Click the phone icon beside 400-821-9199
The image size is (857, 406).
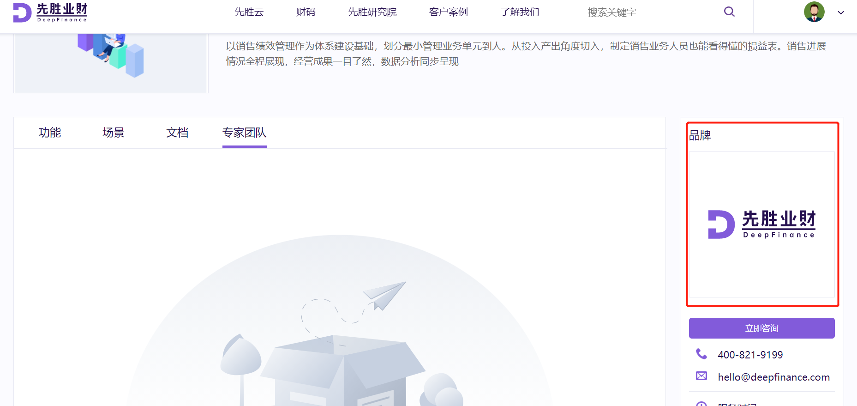coord(701,354)
